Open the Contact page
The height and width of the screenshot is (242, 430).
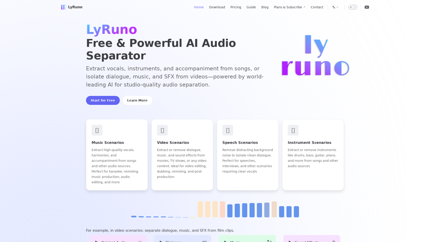317,7
